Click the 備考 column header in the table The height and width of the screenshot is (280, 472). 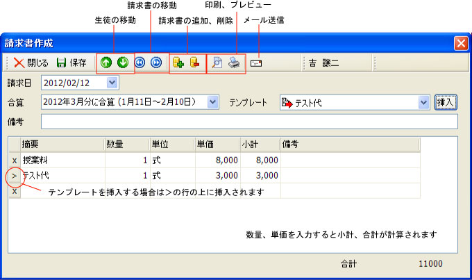350,145
